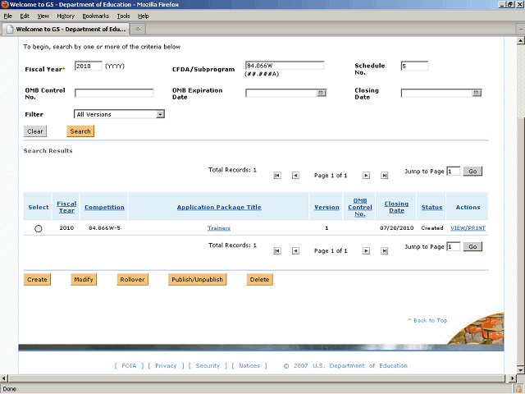
Task: Click Firefox logo in title bar
Action: tap(5, 4)
